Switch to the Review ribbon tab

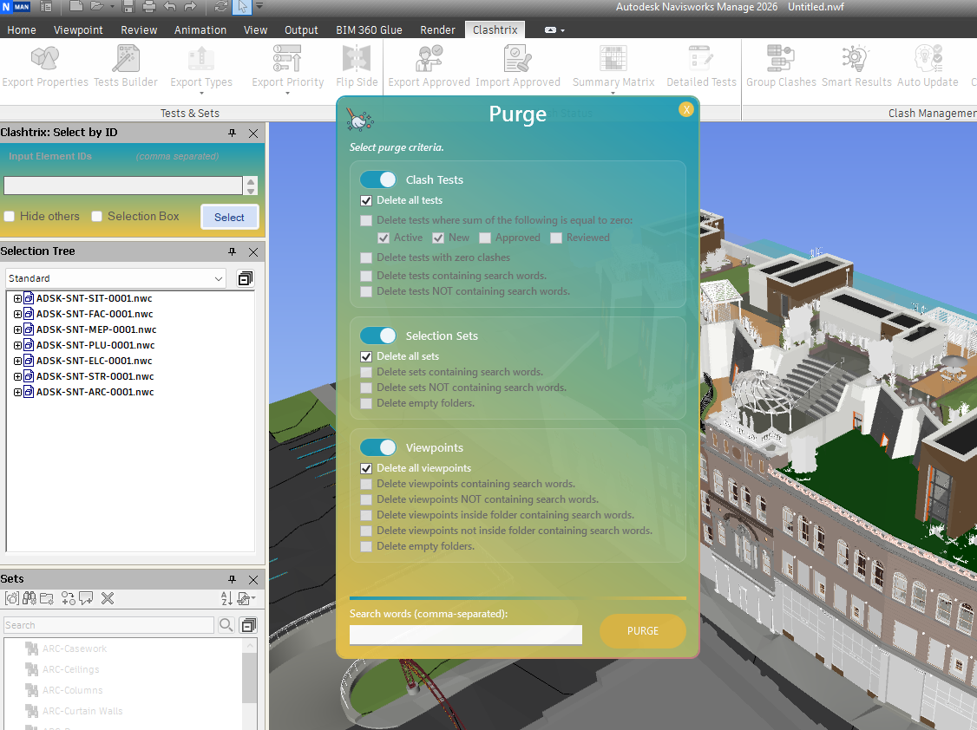coord(139,29)
